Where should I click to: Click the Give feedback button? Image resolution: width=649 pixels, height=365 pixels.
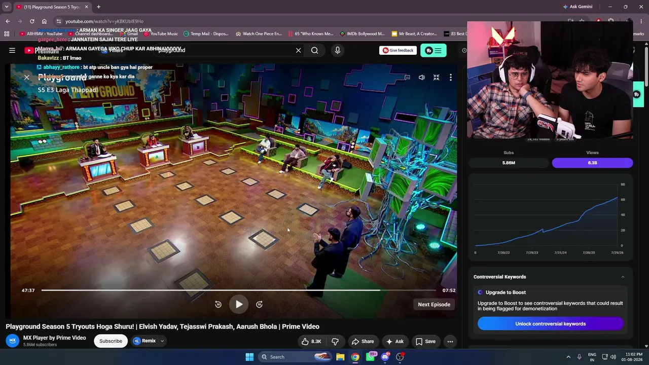pyautogui.click(x=398, y=50)
